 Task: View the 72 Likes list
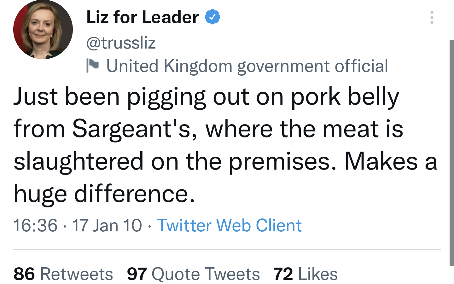306,274
